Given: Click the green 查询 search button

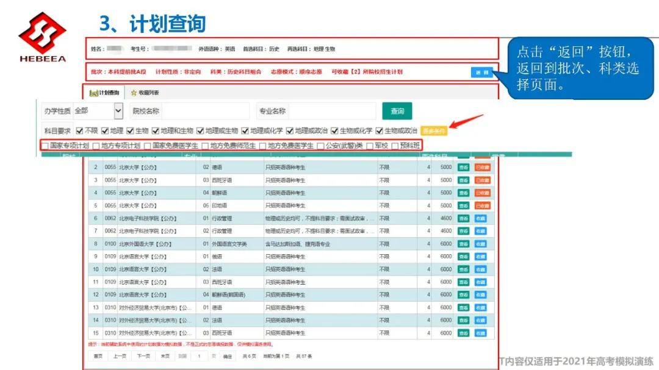Looking at the screenshot, I should 397,111.
